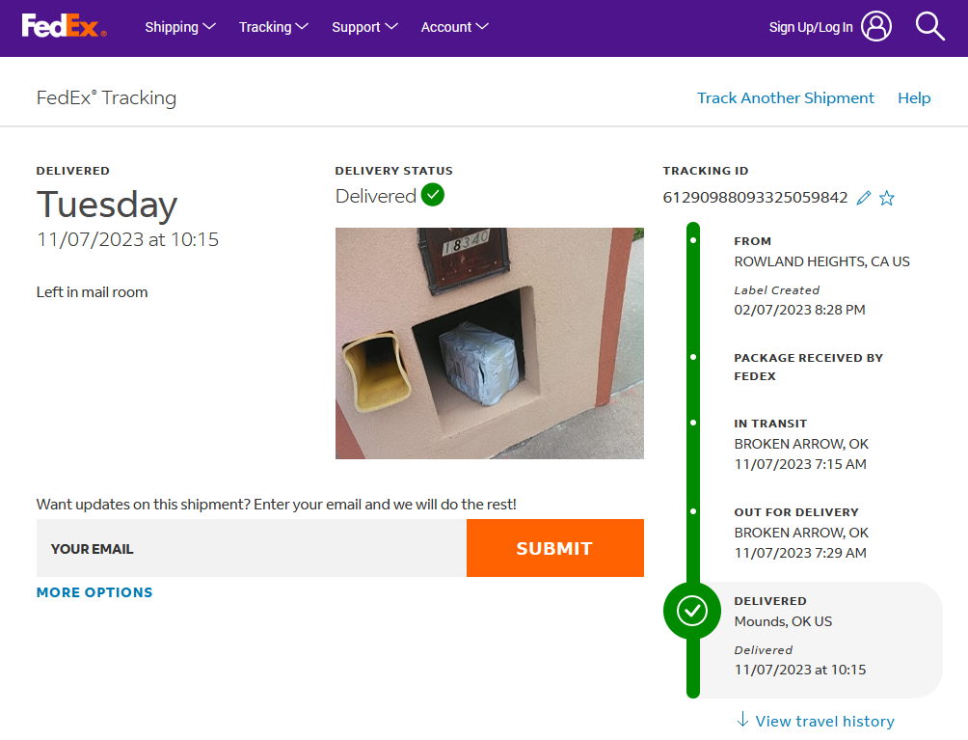Click the down arrow next to travel history

click(x=742, y=720)
